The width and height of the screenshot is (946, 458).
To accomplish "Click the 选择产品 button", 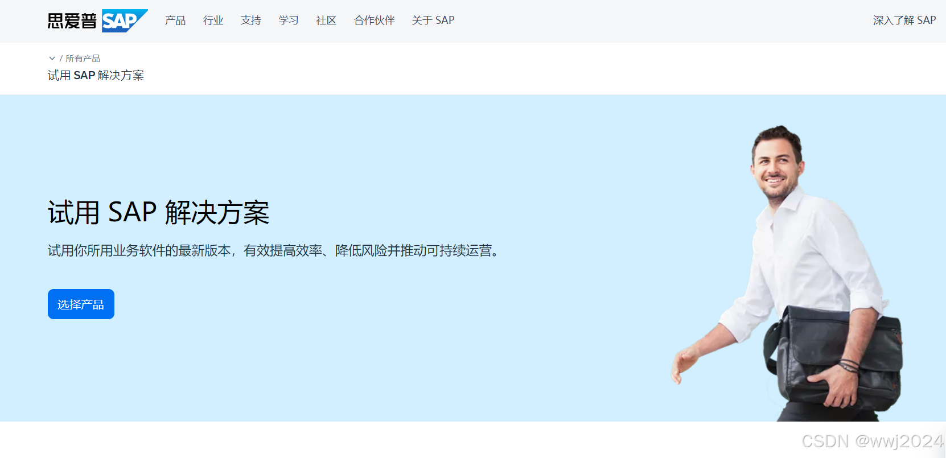I will pyautogui.click(x=81, y=304).
